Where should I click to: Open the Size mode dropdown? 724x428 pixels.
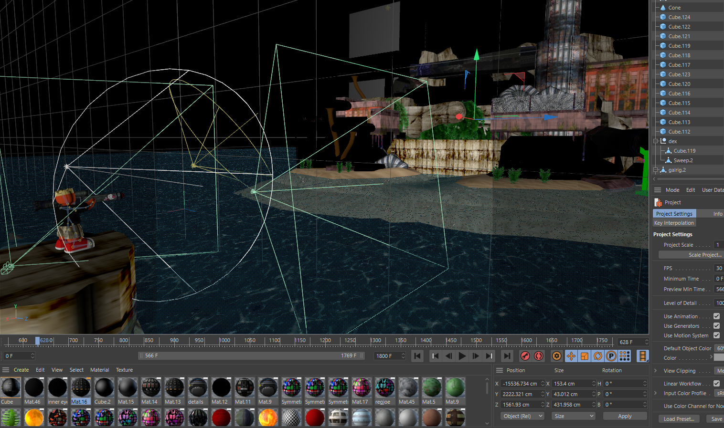[x=573, y=416]
